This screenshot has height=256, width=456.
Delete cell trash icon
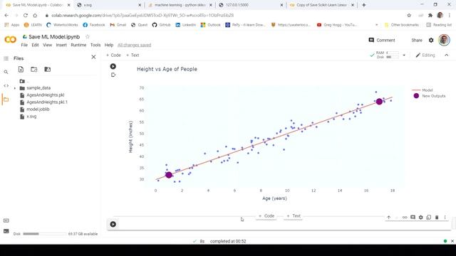[x=437, y=217]
